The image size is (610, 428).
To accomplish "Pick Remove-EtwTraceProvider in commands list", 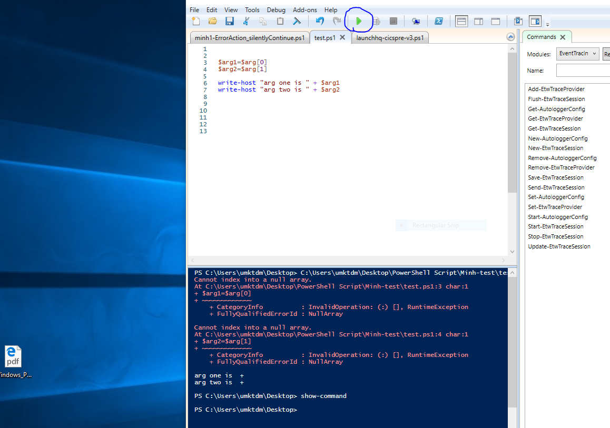I will click(561, 167).
